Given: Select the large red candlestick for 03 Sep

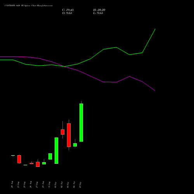Looking at the screenshot, I should point(69,135).
